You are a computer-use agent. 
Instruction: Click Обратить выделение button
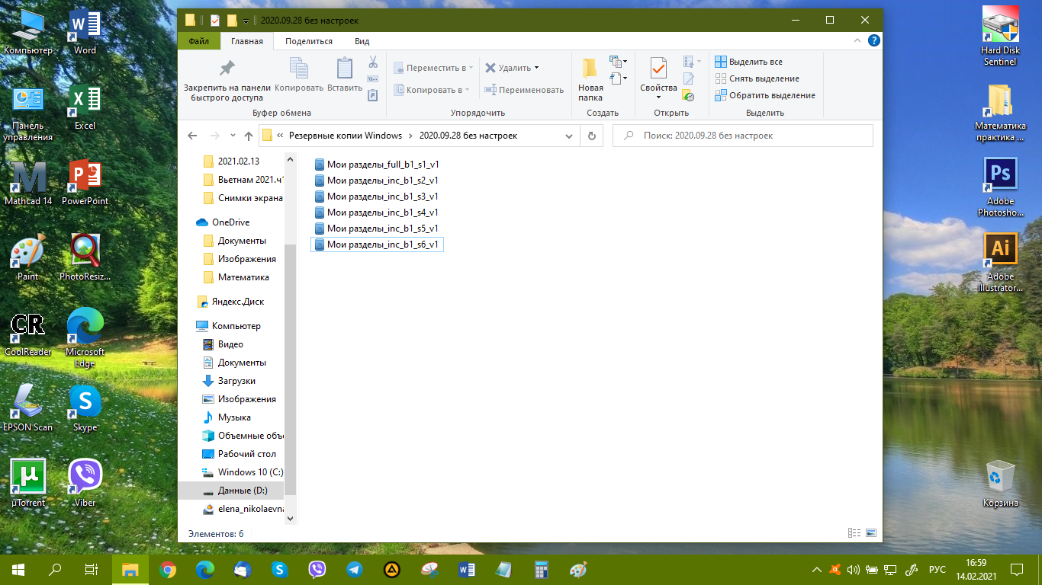point(764,95)
